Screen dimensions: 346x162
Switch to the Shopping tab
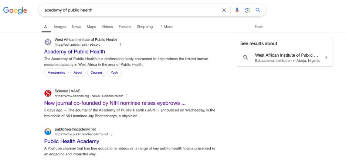145,27
